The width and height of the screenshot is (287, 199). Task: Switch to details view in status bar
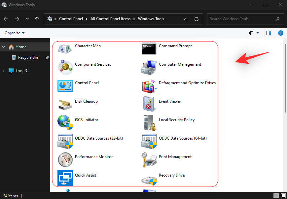[x=276, y=195]
